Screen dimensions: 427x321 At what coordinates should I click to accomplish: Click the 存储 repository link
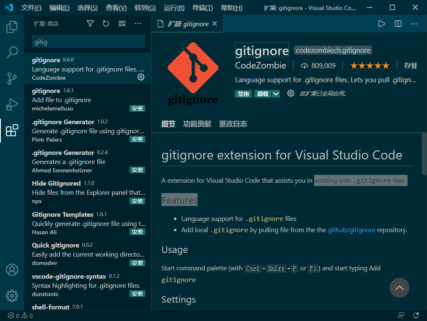pos(410,66)
